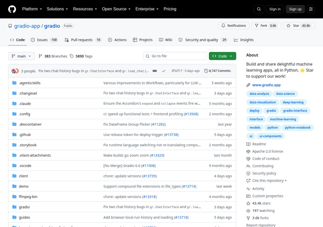Open pull request #13568 link
Screen dimensions: 323x227
(x=191, y=114)
